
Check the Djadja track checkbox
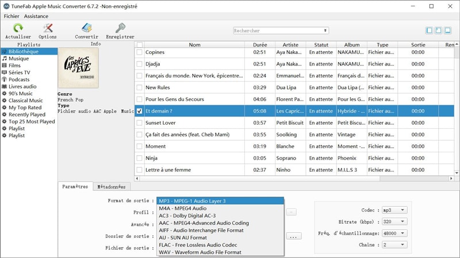[x=139, y=64]
